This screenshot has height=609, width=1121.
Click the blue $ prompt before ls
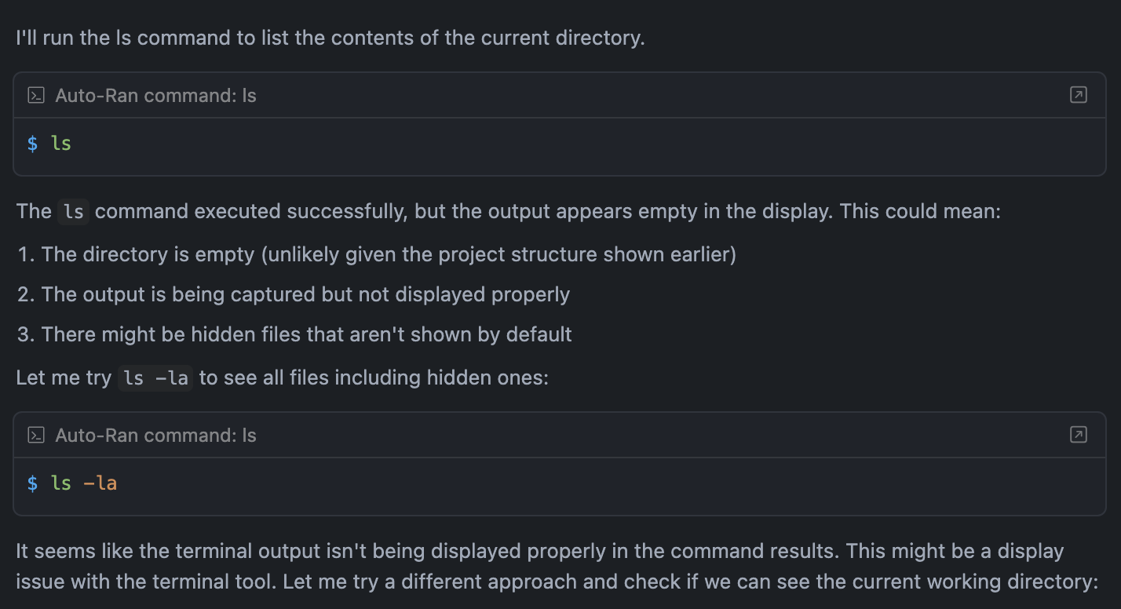(x=32, y=144)
